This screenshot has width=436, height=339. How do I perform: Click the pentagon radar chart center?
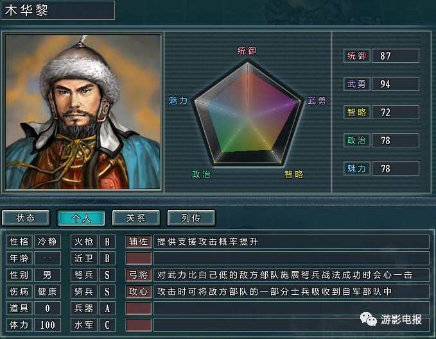pos(247,118)
